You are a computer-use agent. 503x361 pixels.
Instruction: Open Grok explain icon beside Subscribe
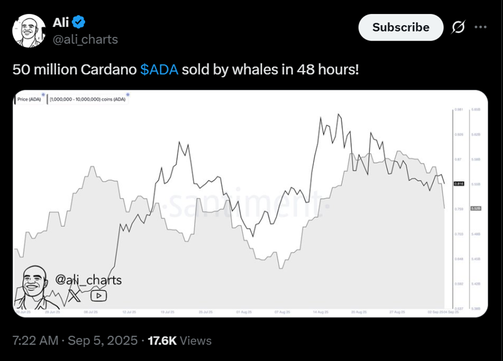[458, 27]
